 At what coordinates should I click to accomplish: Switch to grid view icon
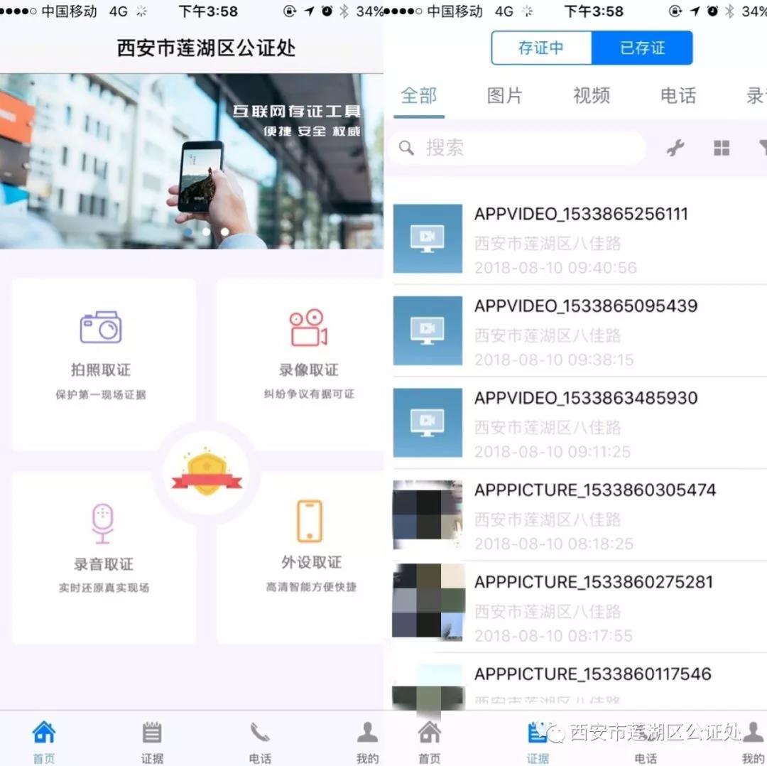(722, 148)
